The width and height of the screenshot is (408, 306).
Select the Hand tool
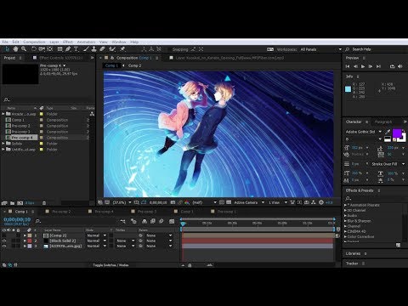pyautogui.click(x=15, y=49)
